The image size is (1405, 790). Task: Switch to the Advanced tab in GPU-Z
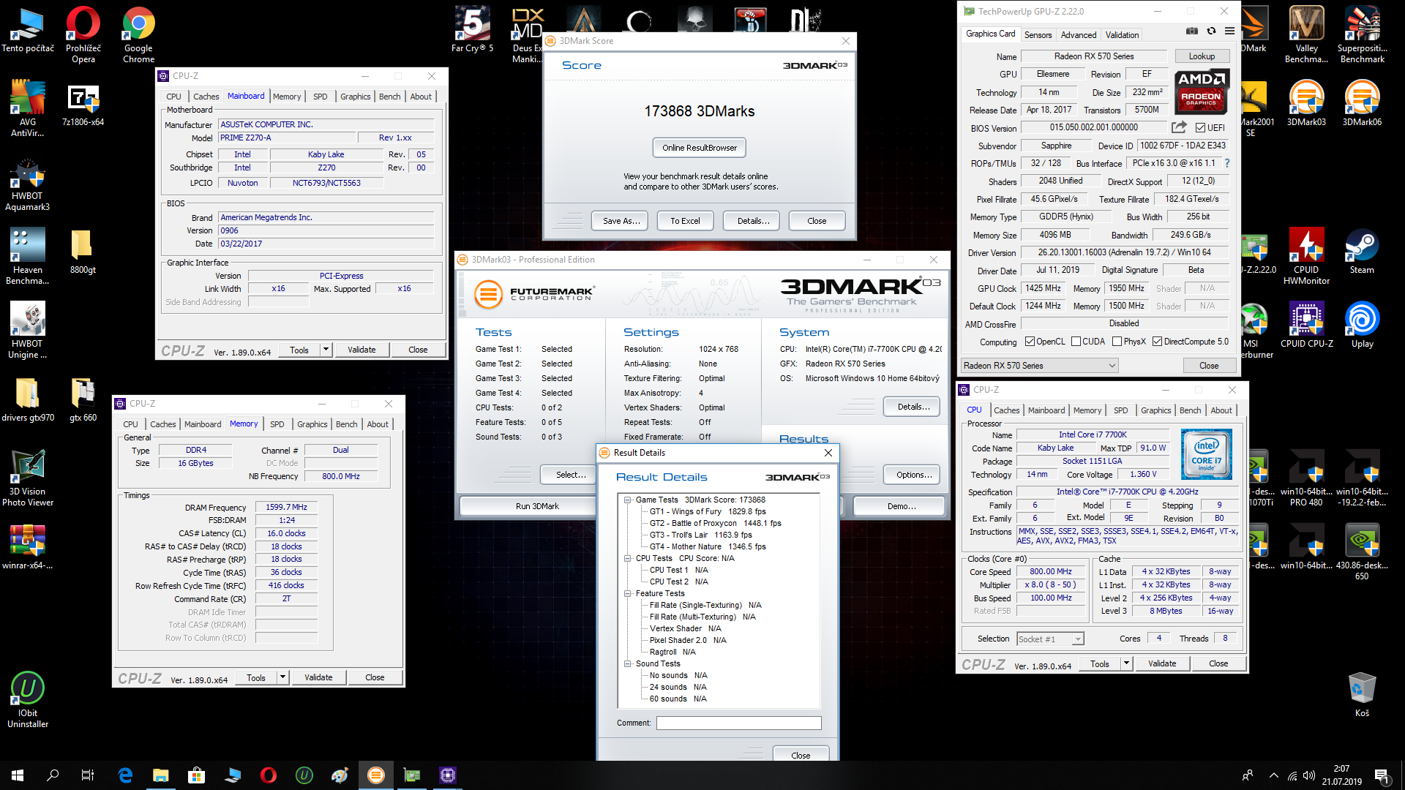point(1079,35)
